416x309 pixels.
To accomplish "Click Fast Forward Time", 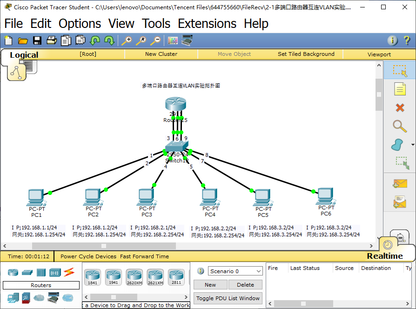I will point(144,256).
